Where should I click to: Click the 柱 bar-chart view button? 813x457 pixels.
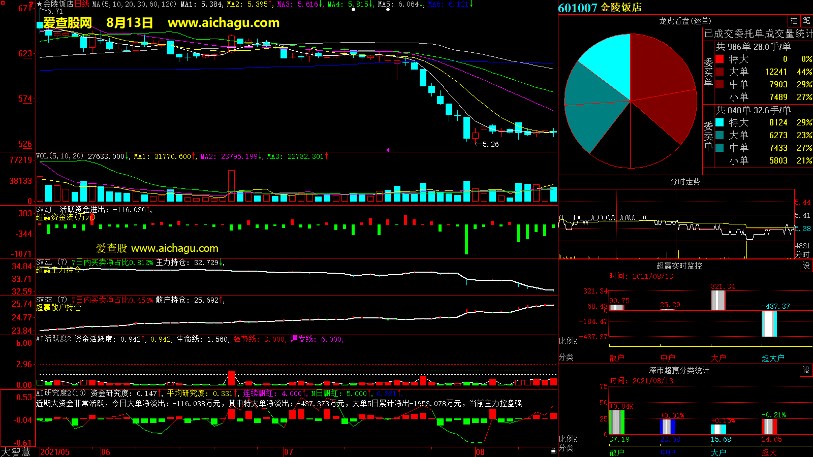point(794,21)
